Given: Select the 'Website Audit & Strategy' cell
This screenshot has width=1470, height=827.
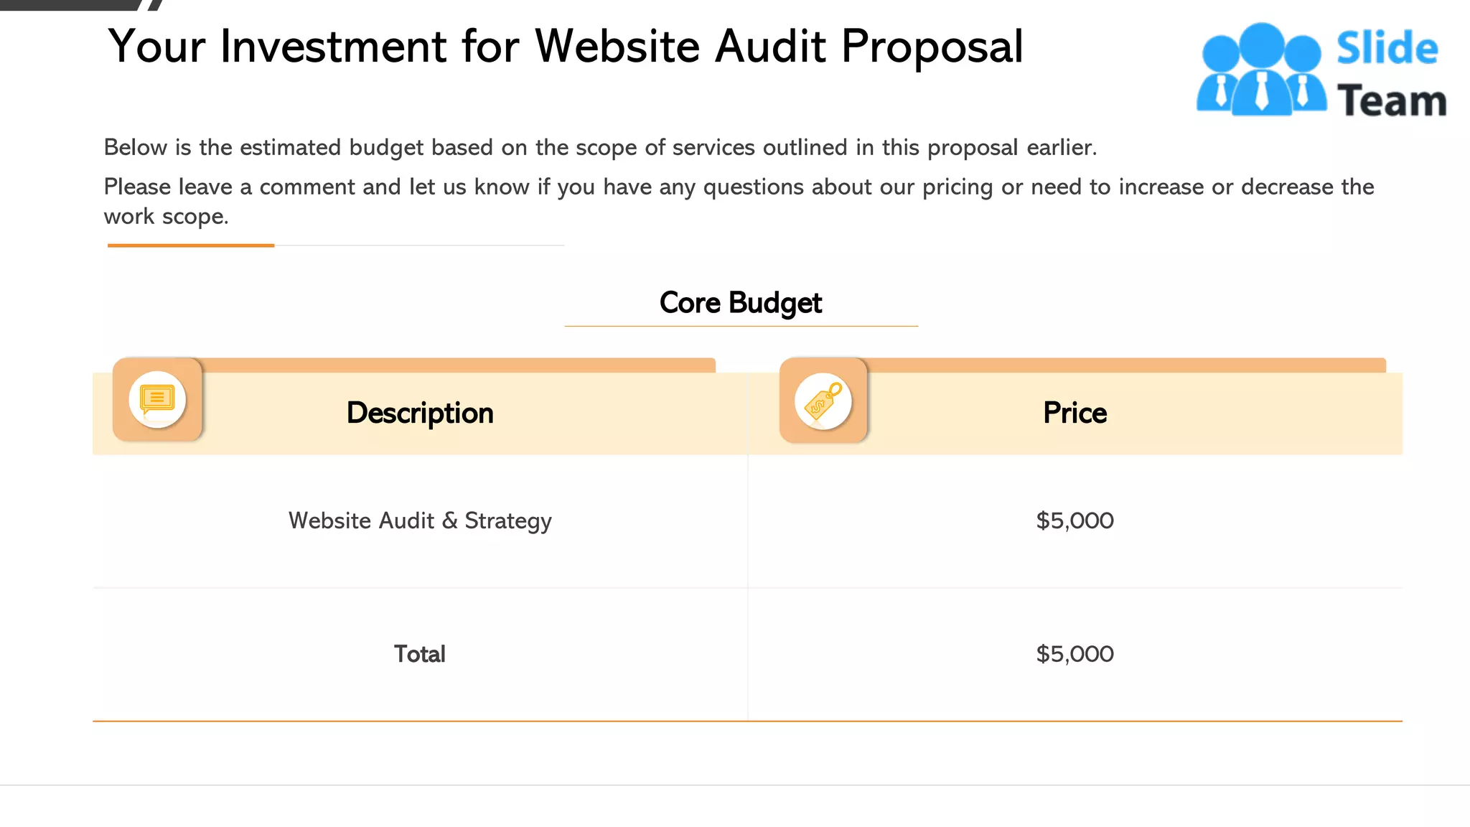Looking at the screenshot, I should pos(420,520).
